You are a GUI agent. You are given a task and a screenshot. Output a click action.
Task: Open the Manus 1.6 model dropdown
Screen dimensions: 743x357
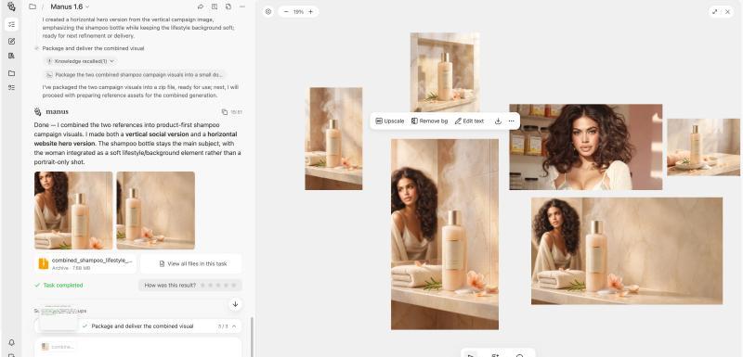click(x=71, y=6)
